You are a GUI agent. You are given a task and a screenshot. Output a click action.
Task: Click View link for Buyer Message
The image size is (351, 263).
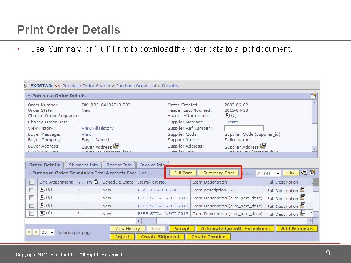86,134
